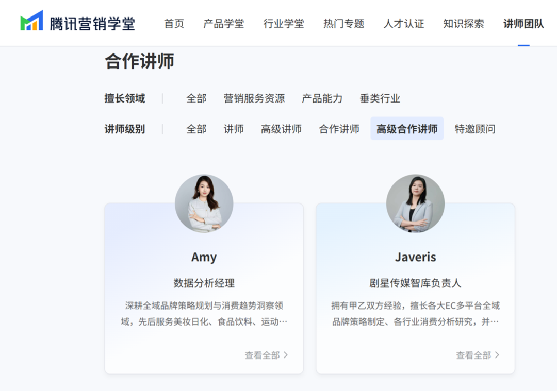
Task: Open 查看全部 on Javeris's card
Action: (x=478, y=355)
